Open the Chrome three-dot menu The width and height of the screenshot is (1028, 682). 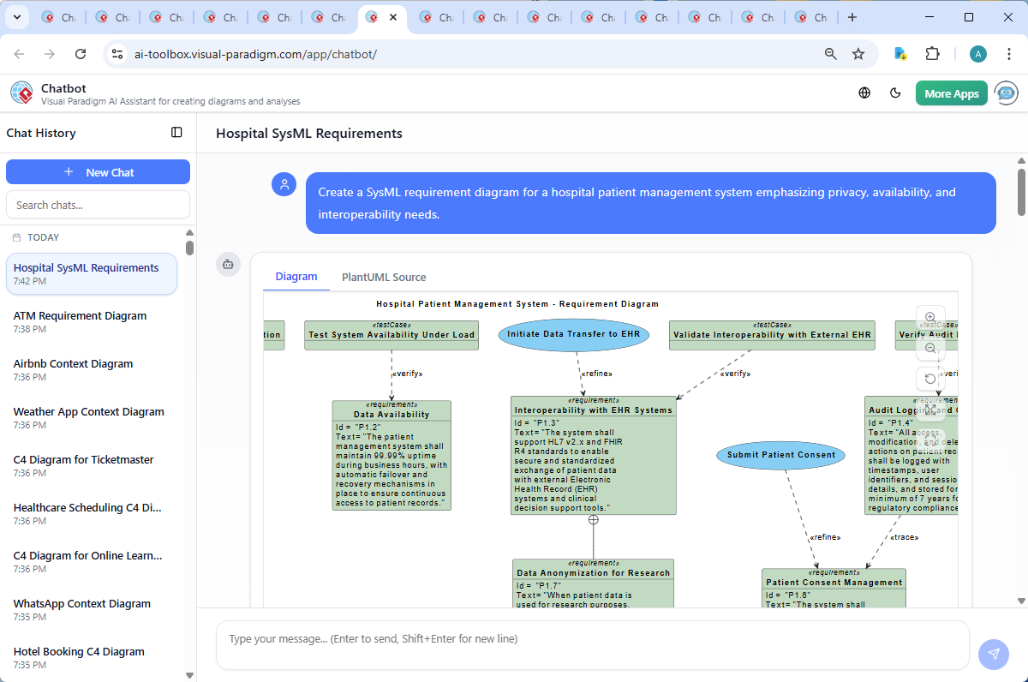pyautogui.click(x=1008, y=53)
